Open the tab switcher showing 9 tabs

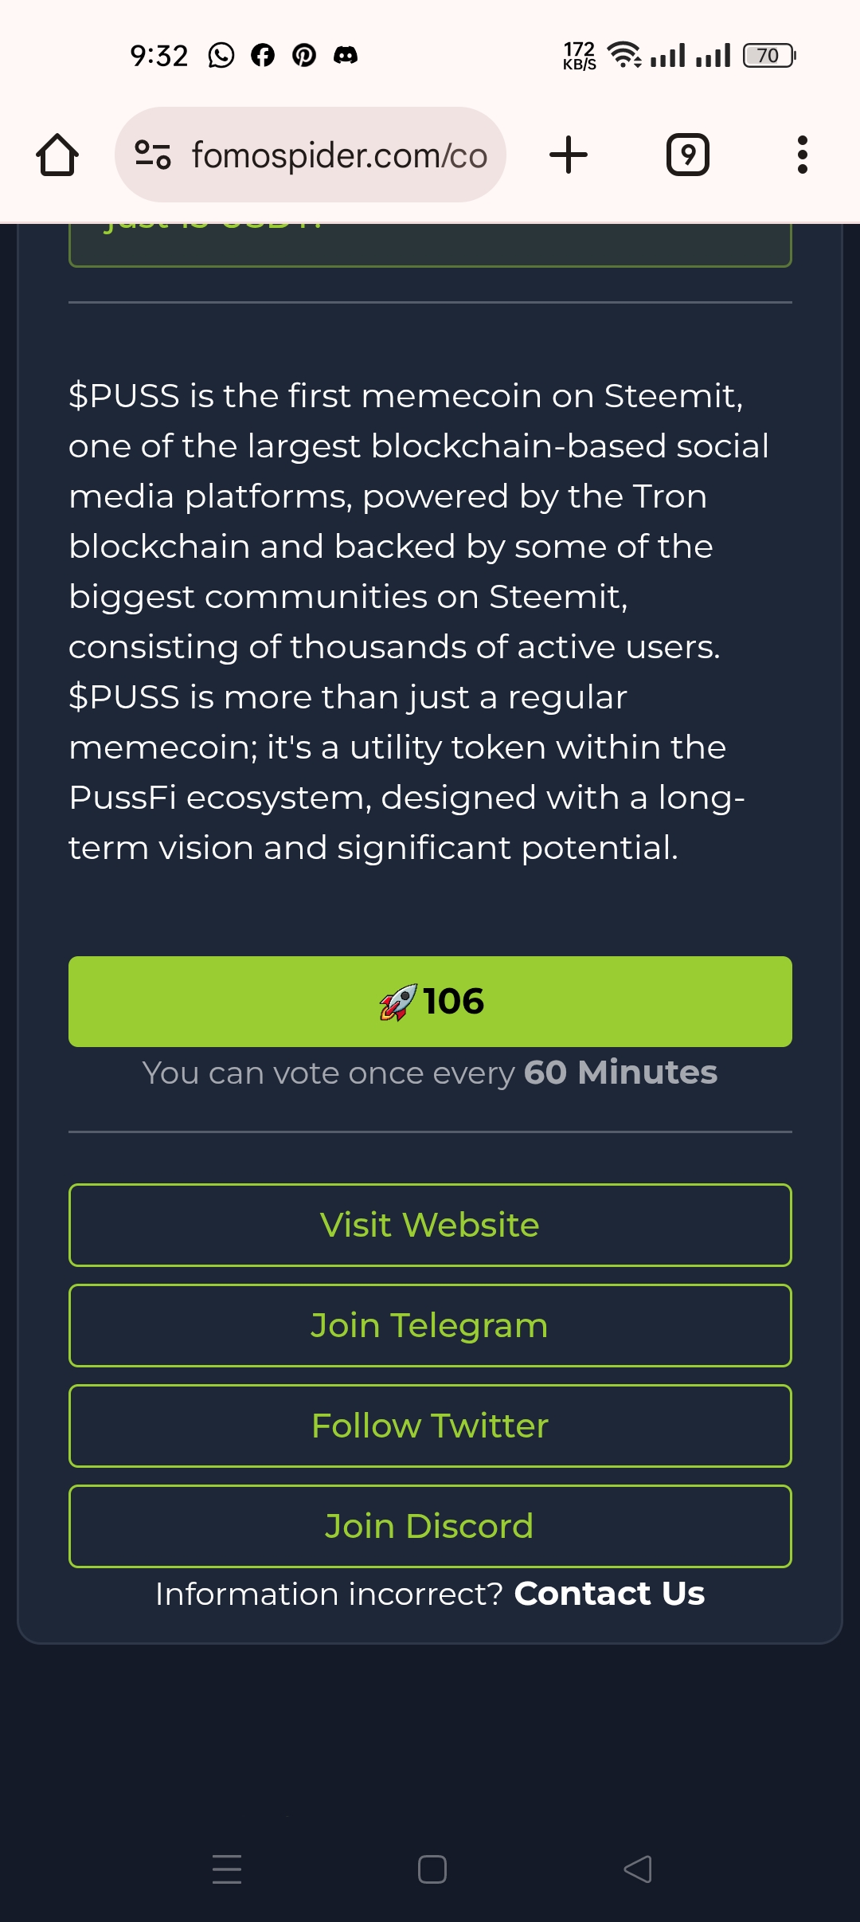688,155
